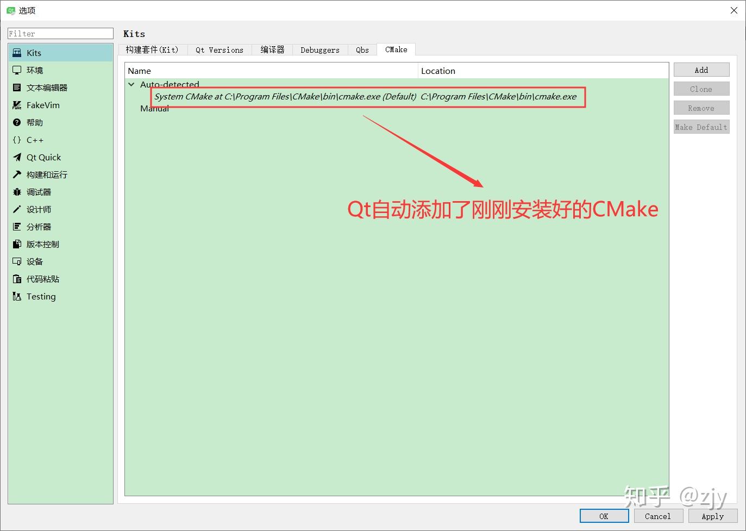Open the 调试器 settings page
This screenshot has height=531, width=746.
click(37, 192)
